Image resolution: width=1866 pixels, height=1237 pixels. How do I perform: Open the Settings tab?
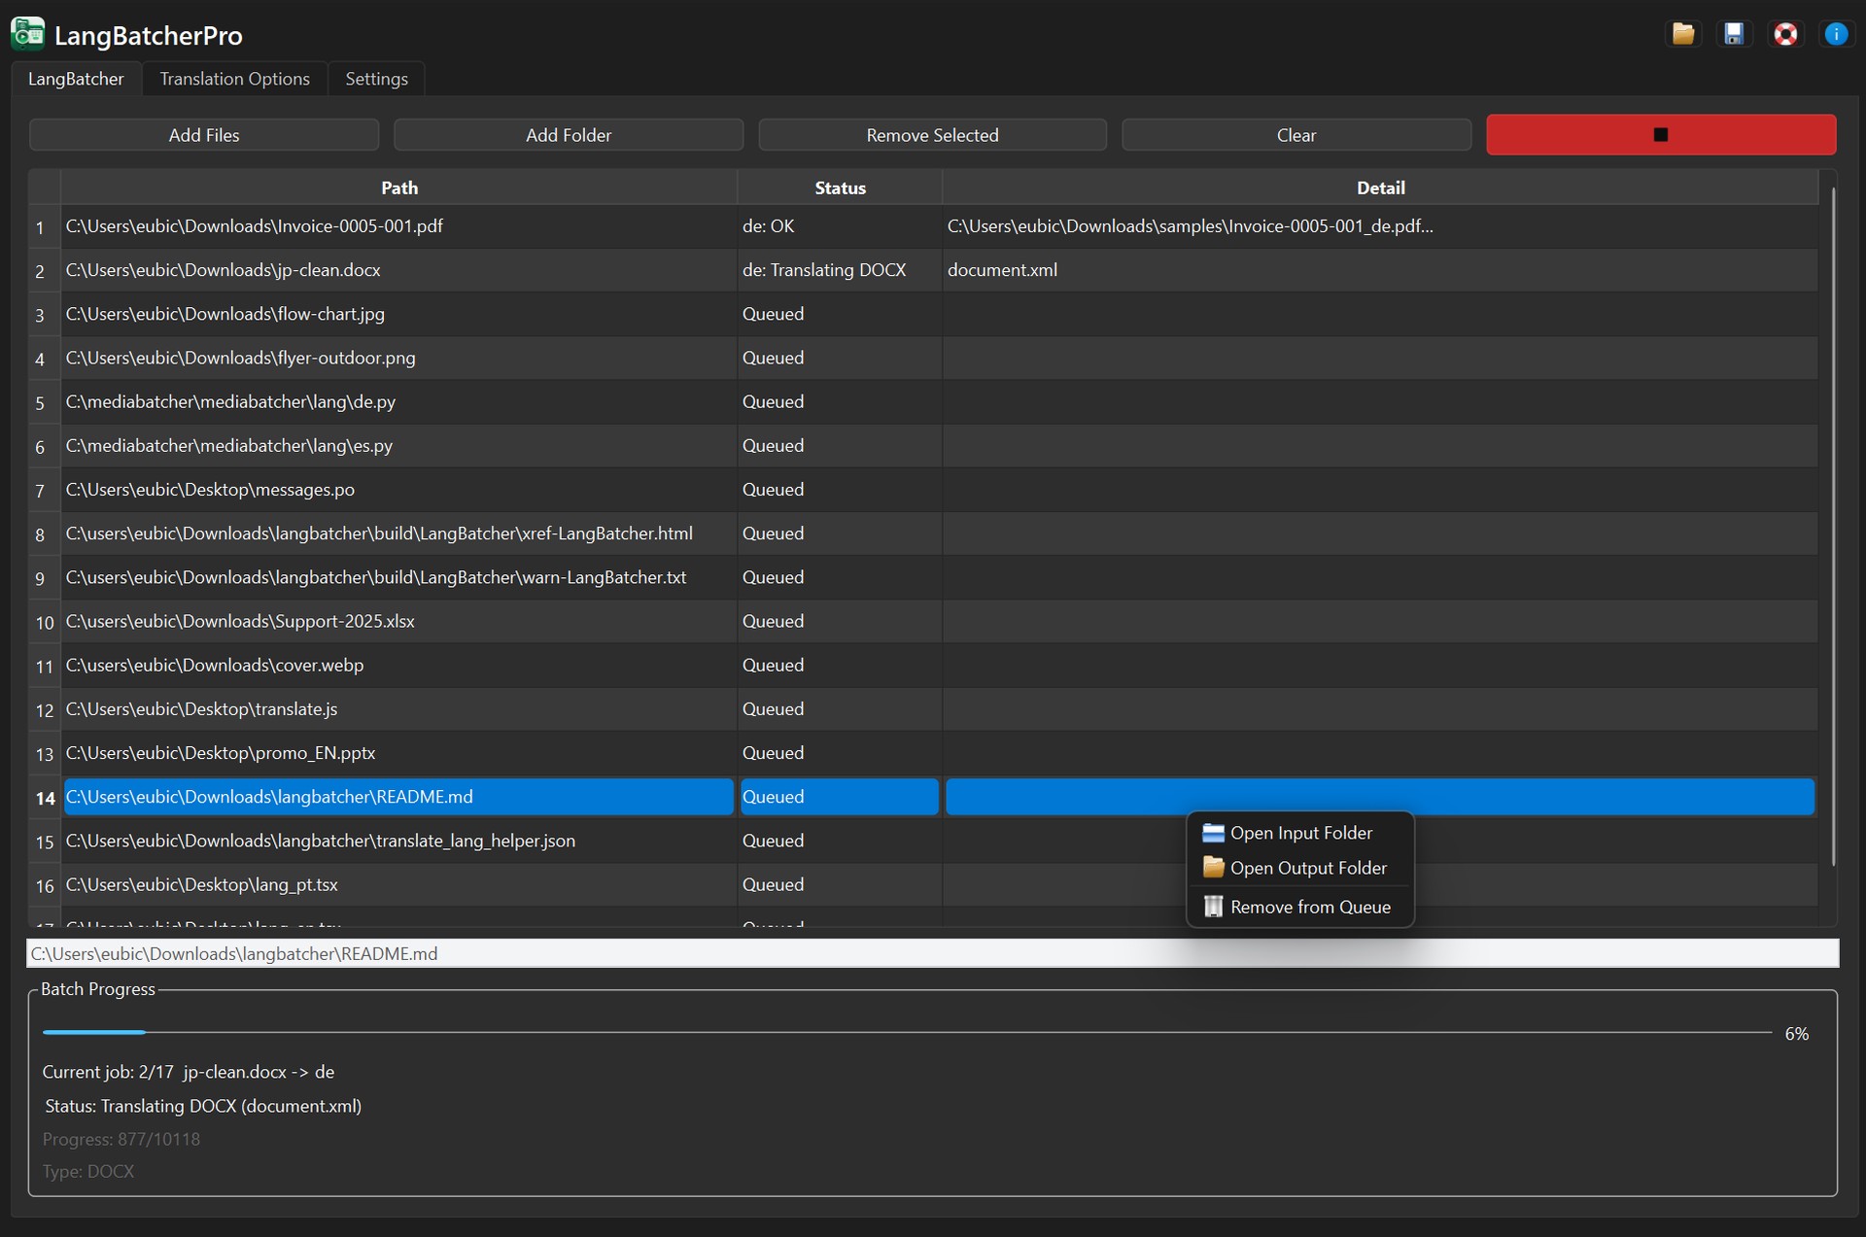pos(376,79)
